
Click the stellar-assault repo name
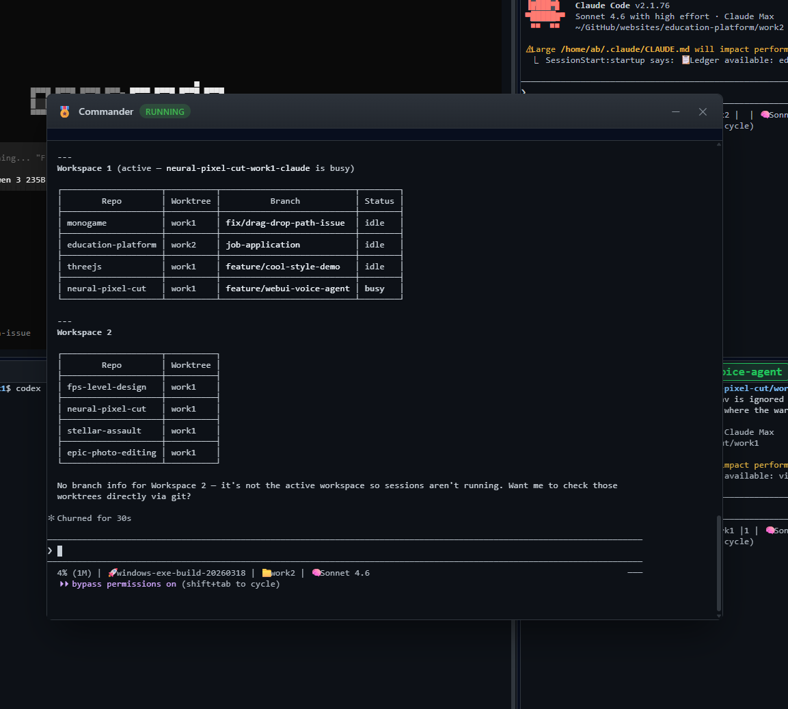(x=105, y=430)
